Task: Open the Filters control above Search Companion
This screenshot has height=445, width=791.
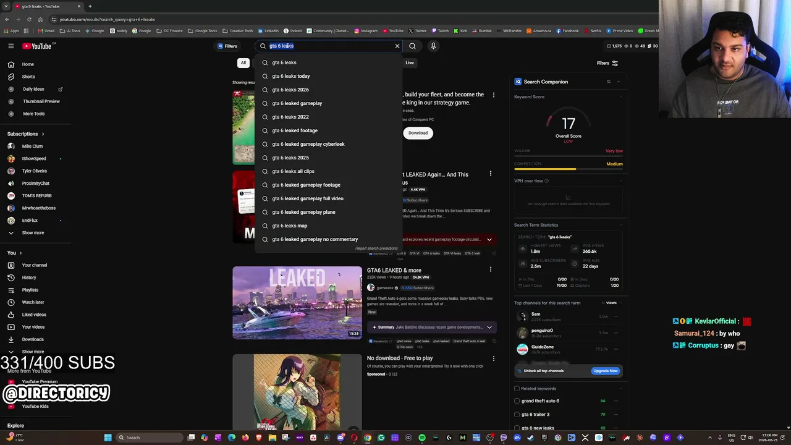Action: pyautogui.click(x=607, y=63)
